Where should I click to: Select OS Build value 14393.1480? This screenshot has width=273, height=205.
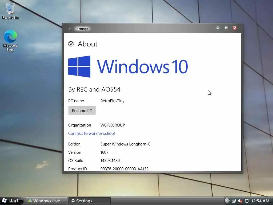coord(110,160)
